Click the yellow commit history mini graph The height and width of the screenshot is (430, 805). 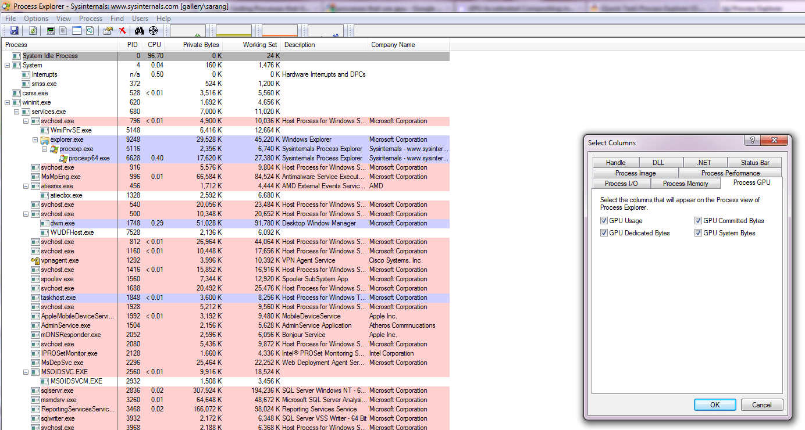[x=234, y=31]
